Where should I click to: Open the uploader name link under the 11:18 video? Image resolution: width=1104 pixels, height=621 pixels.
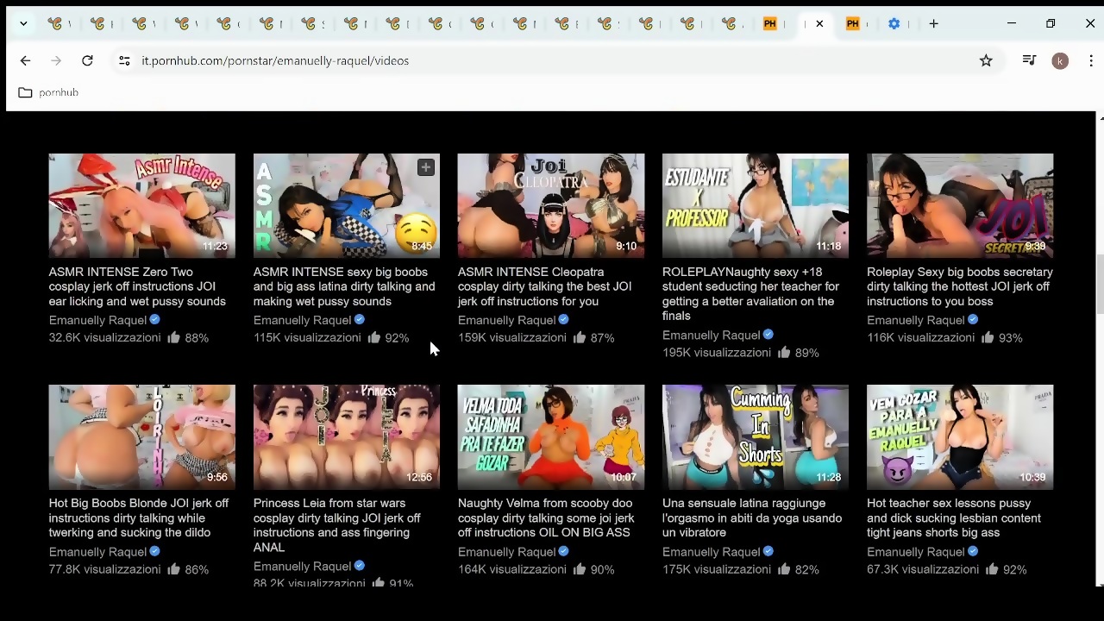[711, 335]
